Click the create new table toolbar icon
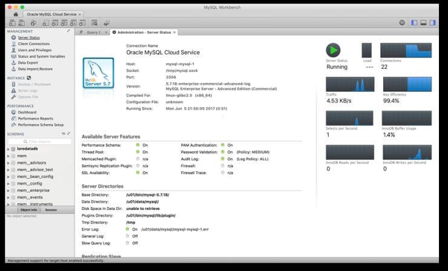This screenshot has height=271, width=448. point(55,23)
